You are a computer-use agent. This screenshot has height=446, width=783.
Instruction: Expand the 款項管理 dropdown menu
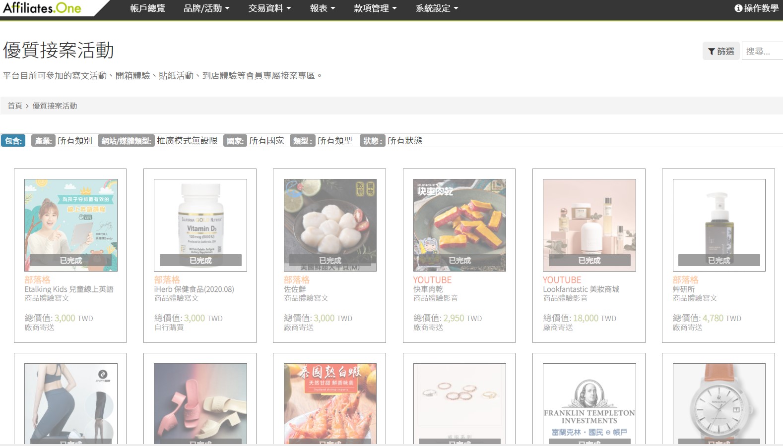pos(375,8)
